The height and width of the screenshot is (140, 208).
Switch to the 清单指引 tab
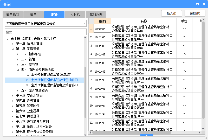(13, 15)
